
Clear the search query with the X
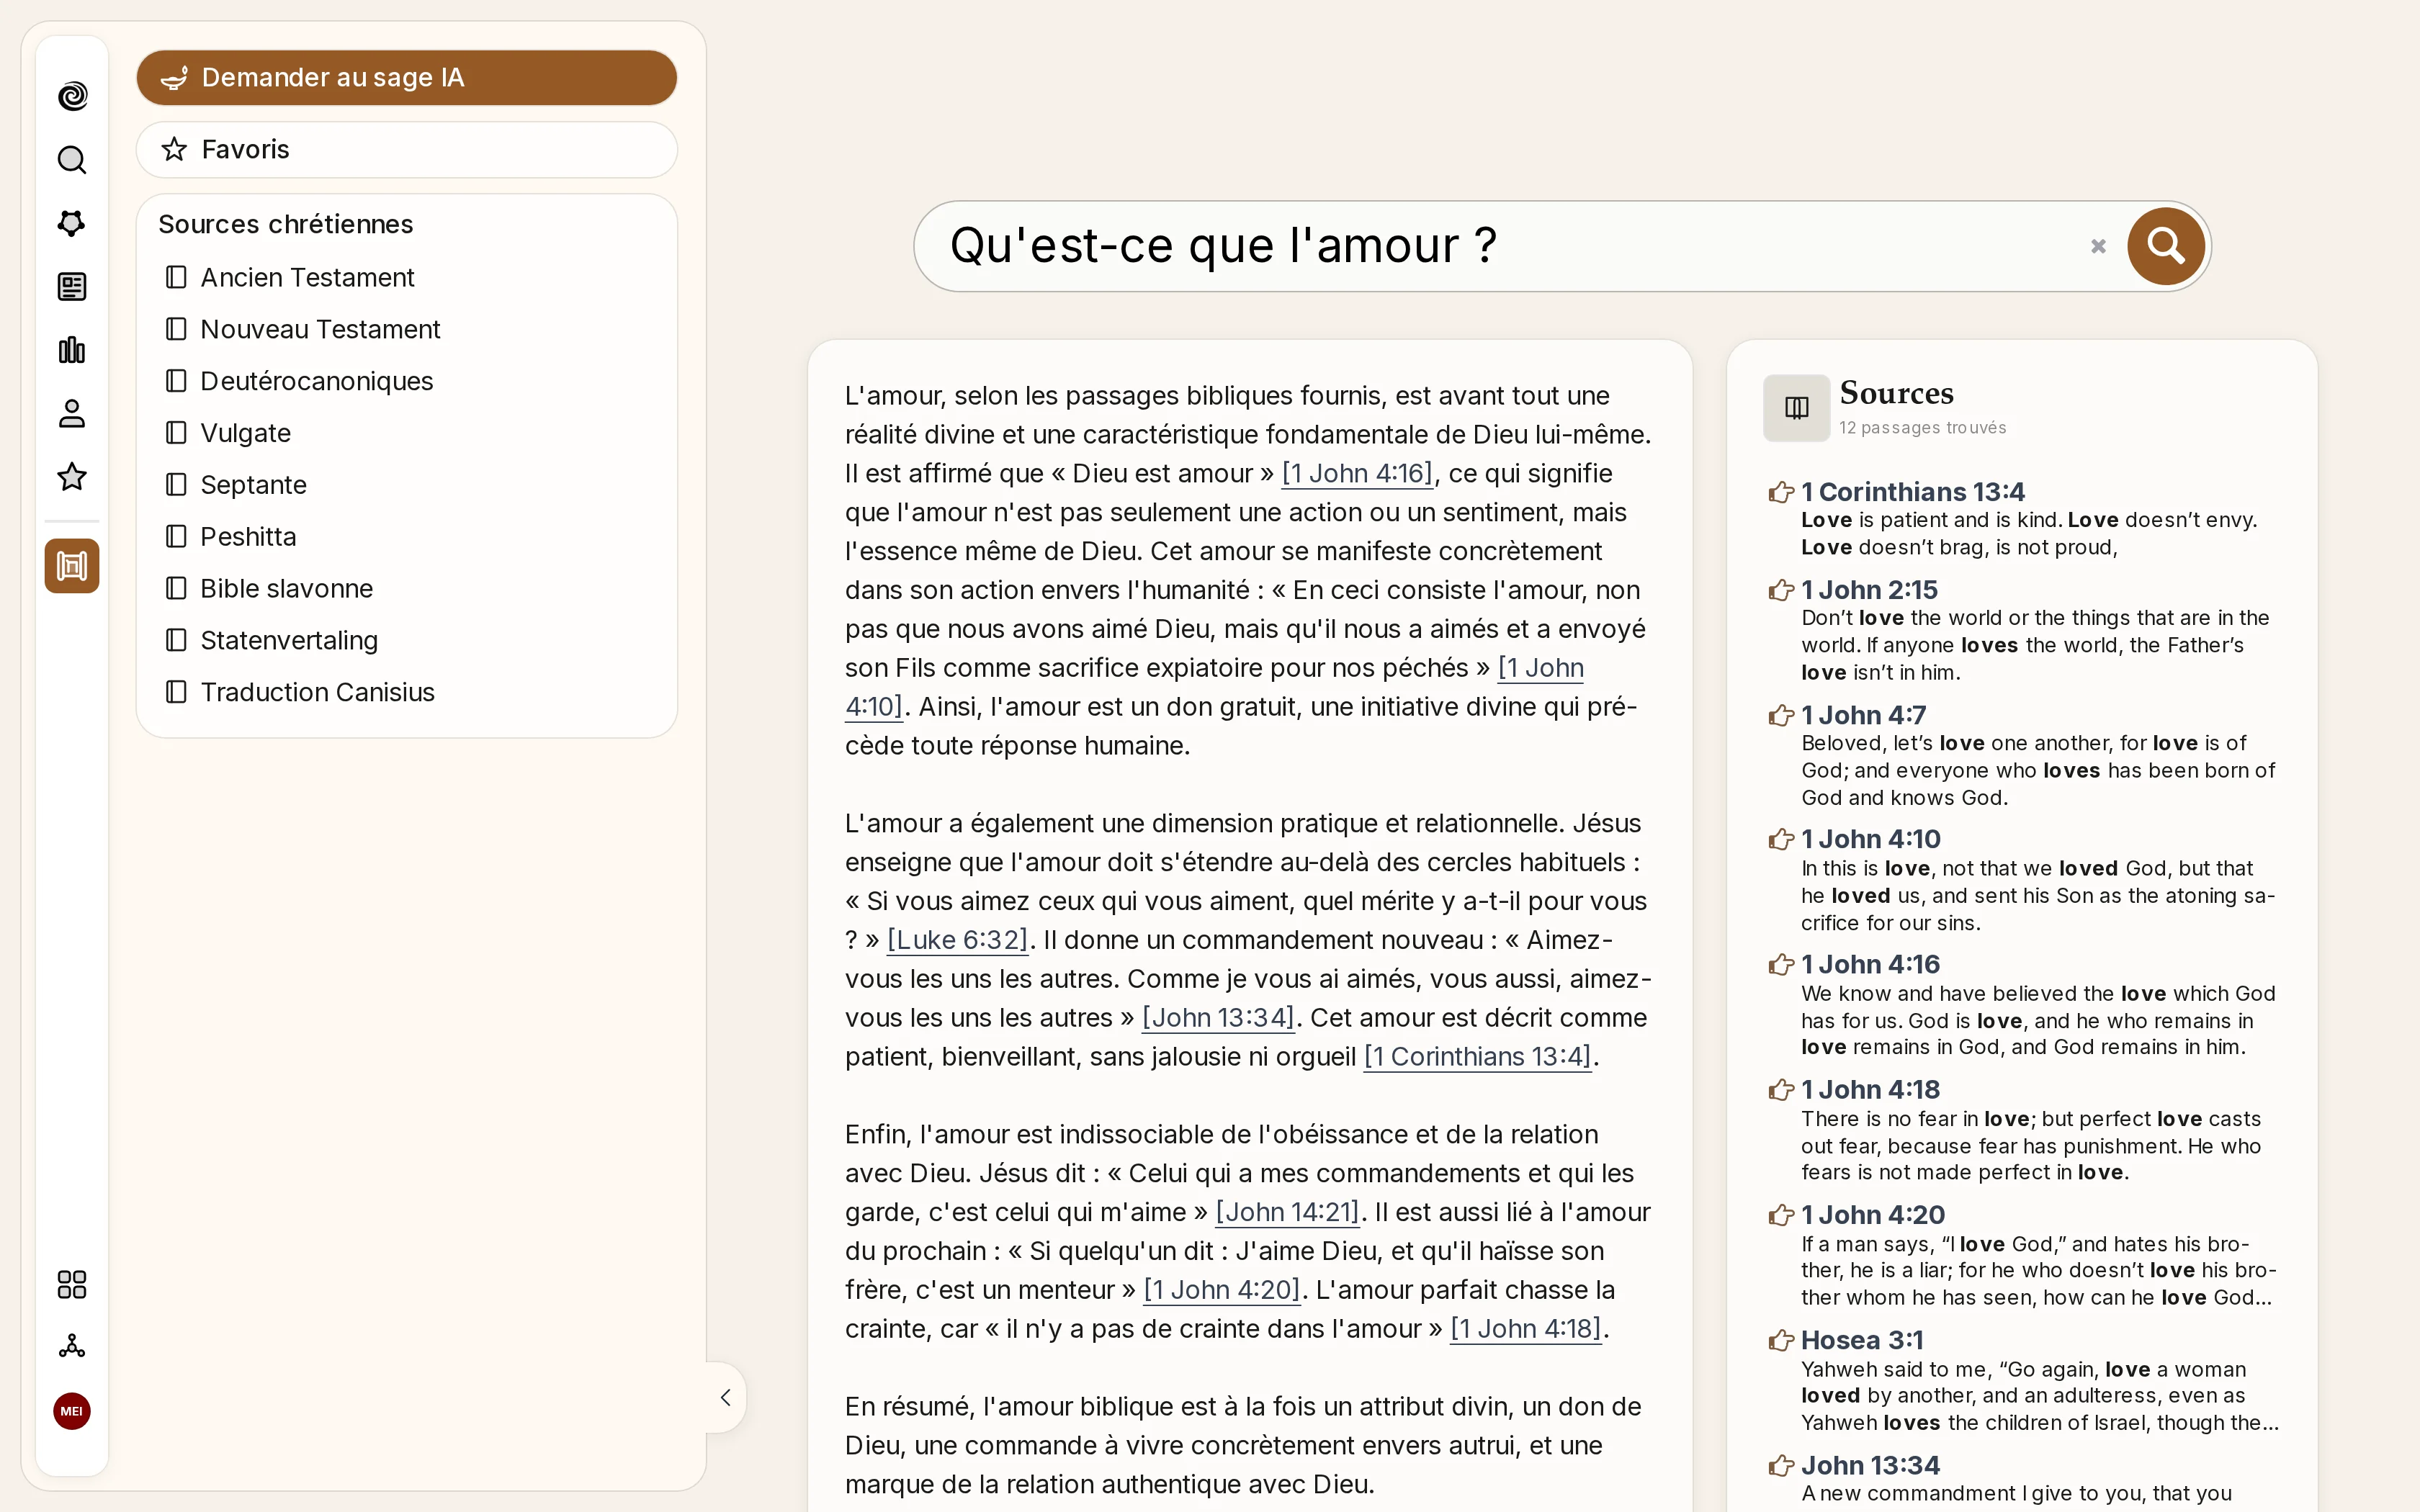tap(2098, 246)
